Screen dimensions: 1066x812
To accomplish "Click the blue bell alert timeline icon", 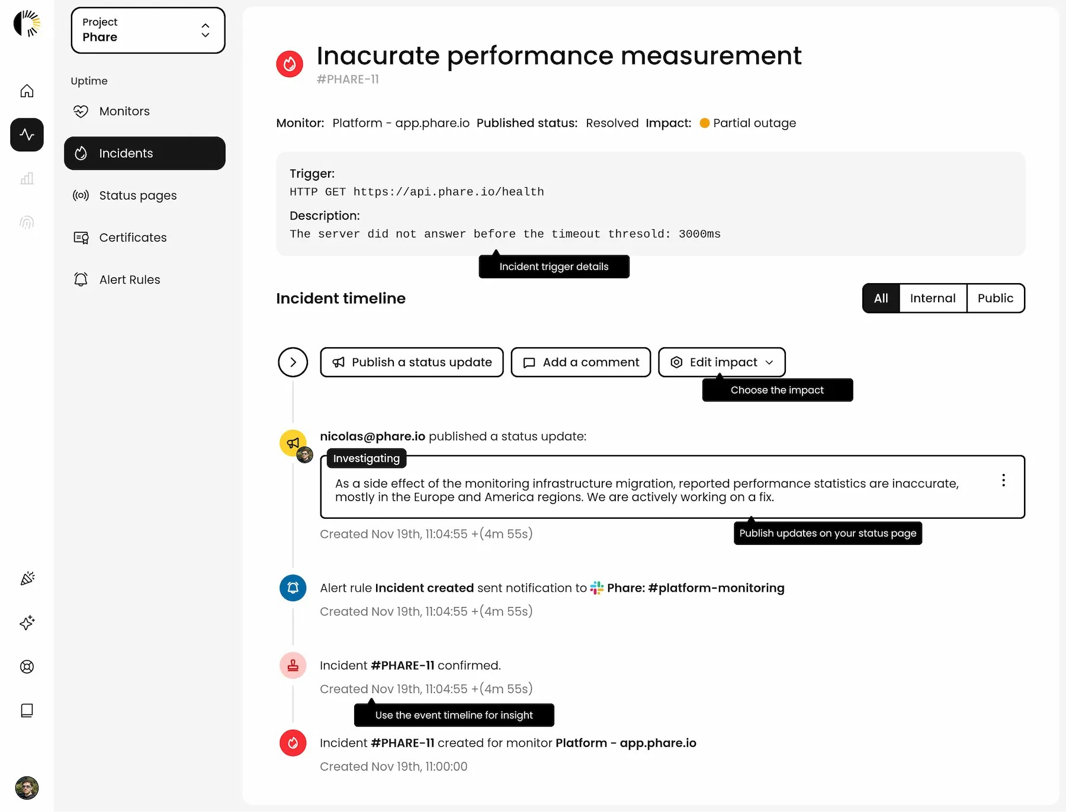I will (293, 588).
